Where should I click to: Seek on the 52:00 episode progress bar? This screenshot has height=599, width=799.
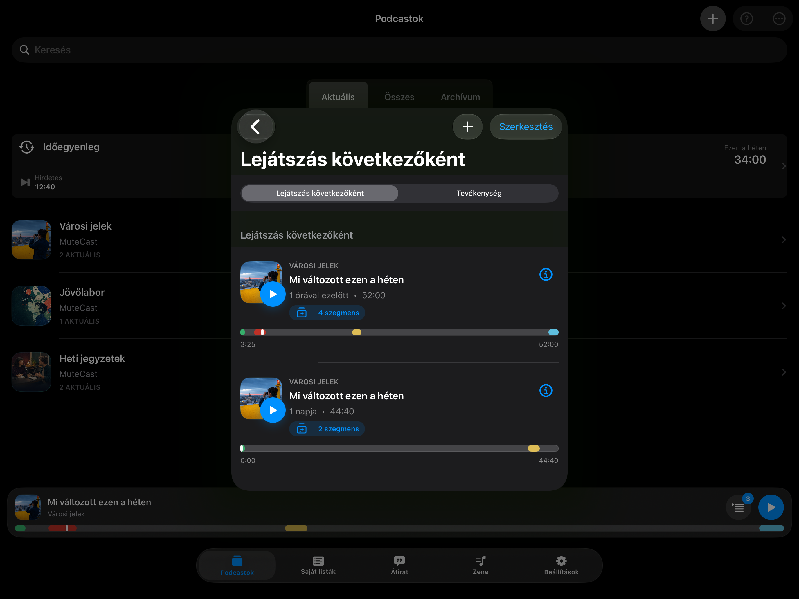[x=399, y=332]
